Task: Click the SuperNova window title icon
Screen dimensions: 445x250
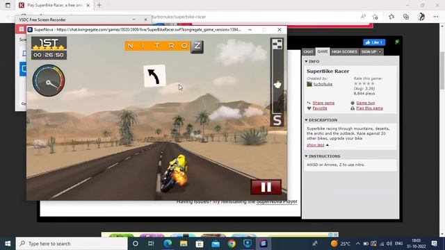Action: 30,29
